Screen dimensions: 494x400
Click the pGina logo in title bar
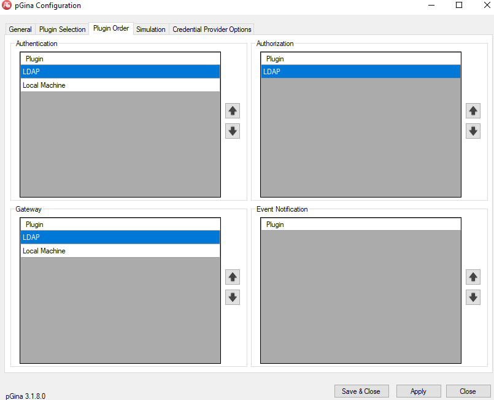(x=7, y=5)
